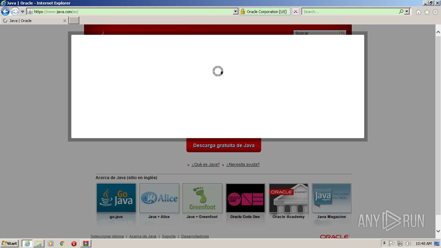Open the Greenfoot thumbnail image
The width and height of the screenshot is (441, 248).
[202, 198]
